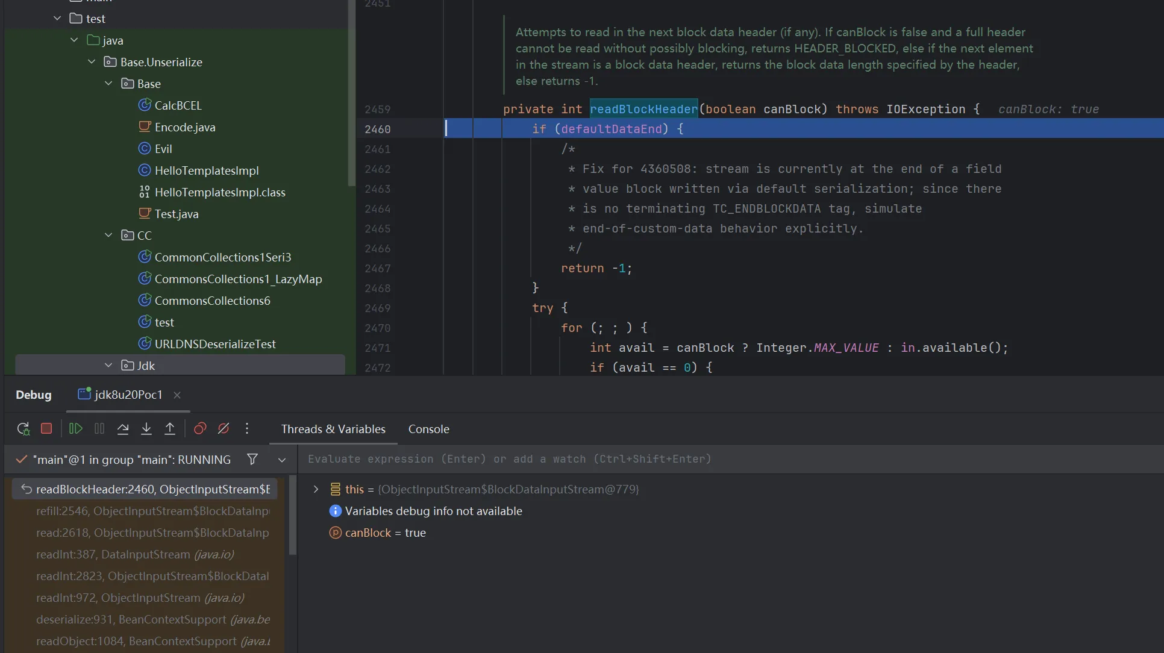Resume program execution
This screenshot has width=1164, height=653.
(x=75, y=428)
